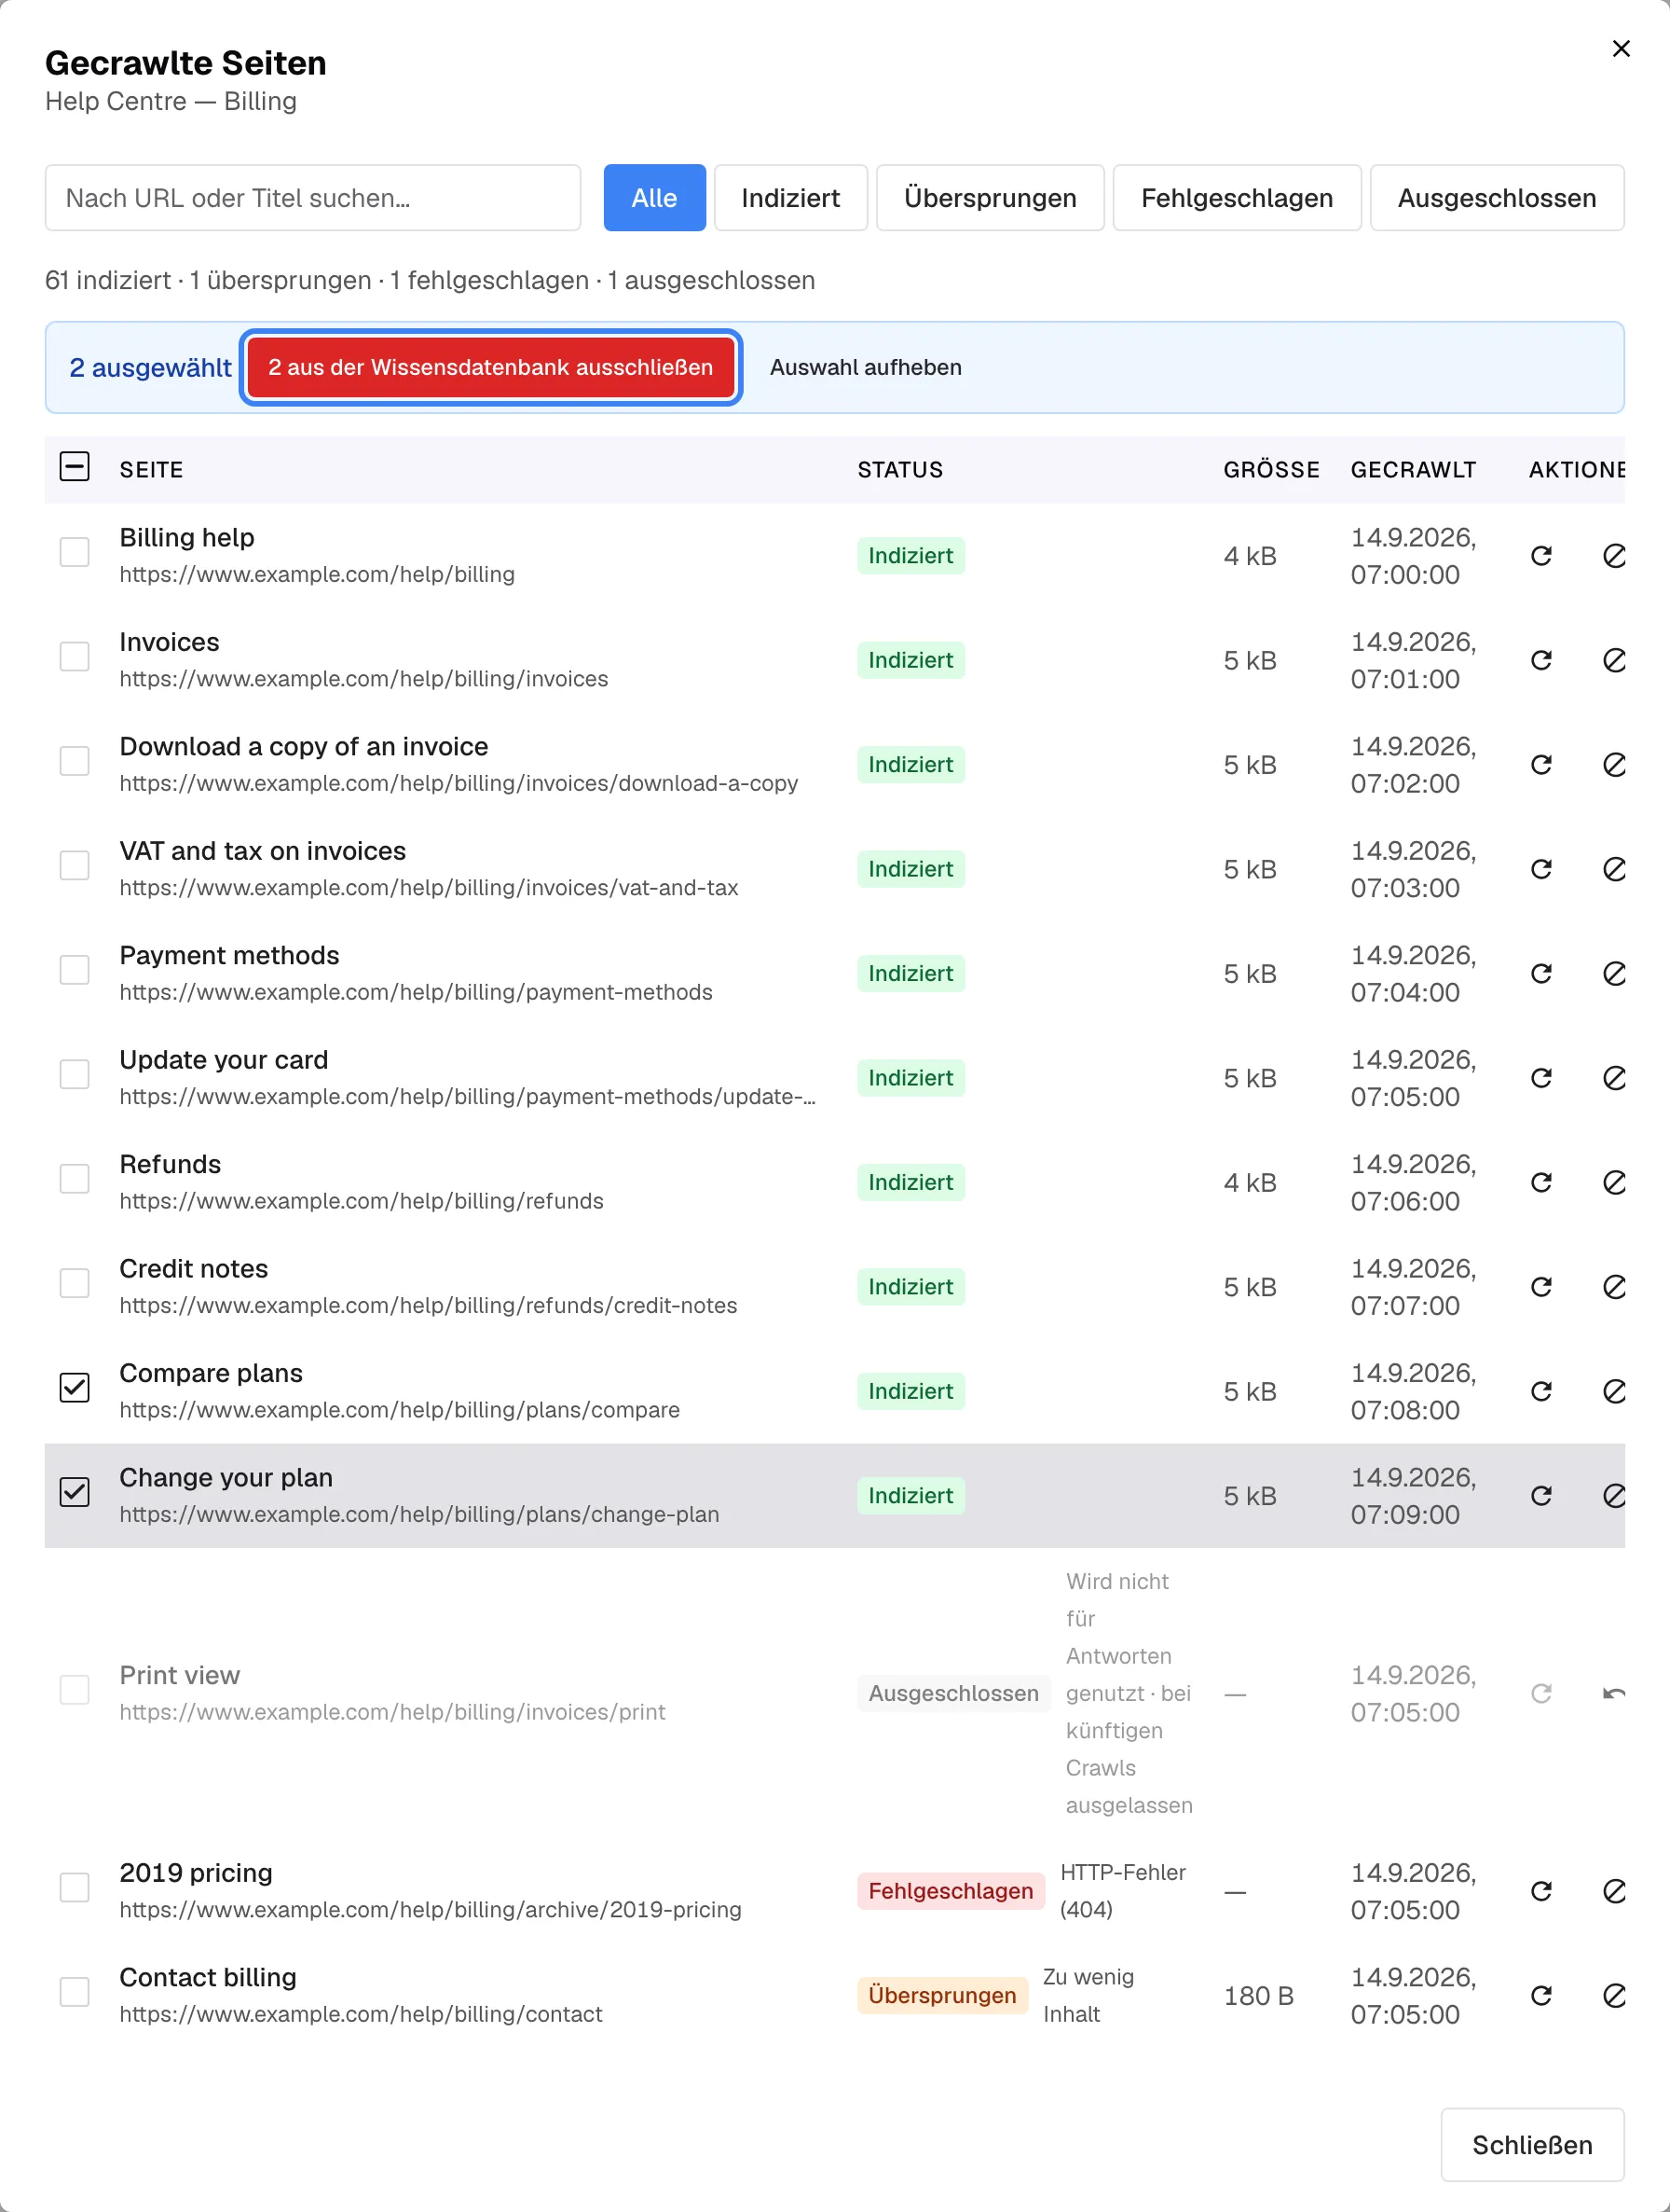Recrawl the Invoices page
The width and height of the screenshot is (1670, 2212).
1541,660
